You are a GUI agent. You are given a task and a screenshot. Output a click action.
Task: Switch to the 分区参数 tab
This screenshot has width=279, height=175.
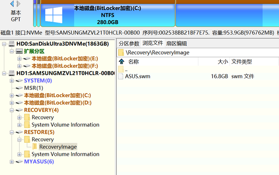click(x=129, y=44)
